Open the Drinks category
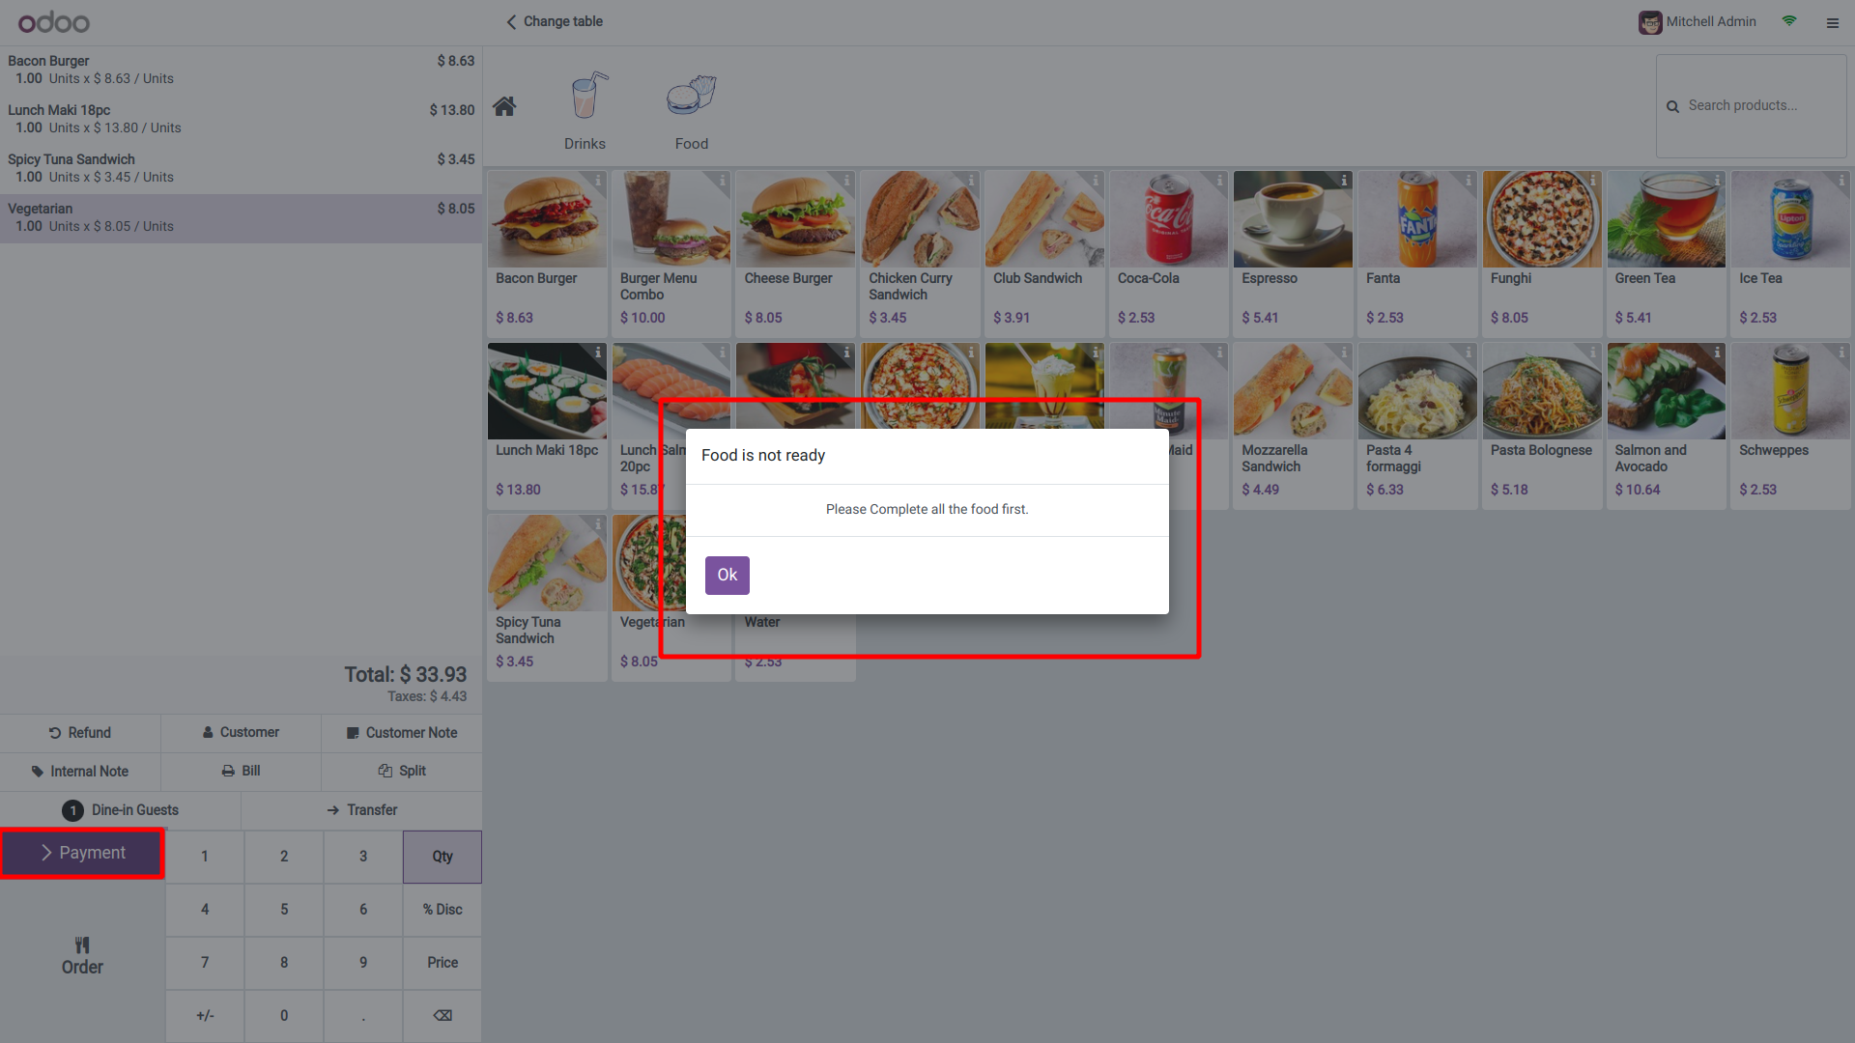1855x1043 pixels. point(585,111)
